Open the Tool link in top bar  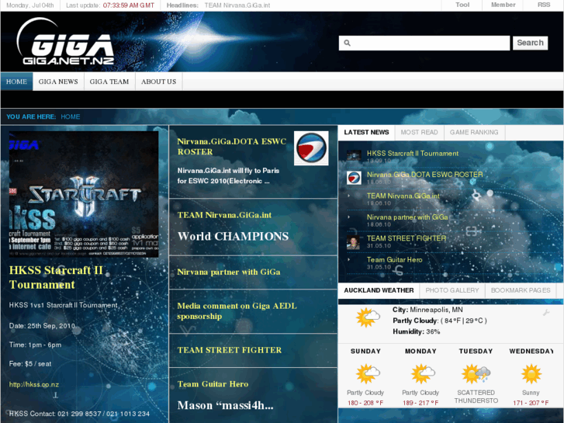[462, 5]
